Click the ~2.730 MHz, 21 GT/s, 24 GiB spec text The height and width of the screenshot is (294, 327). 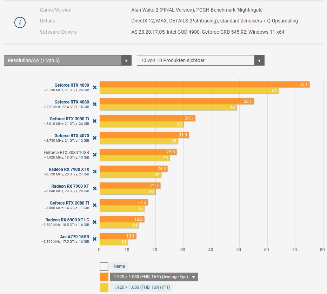click(x=67, y=90)
